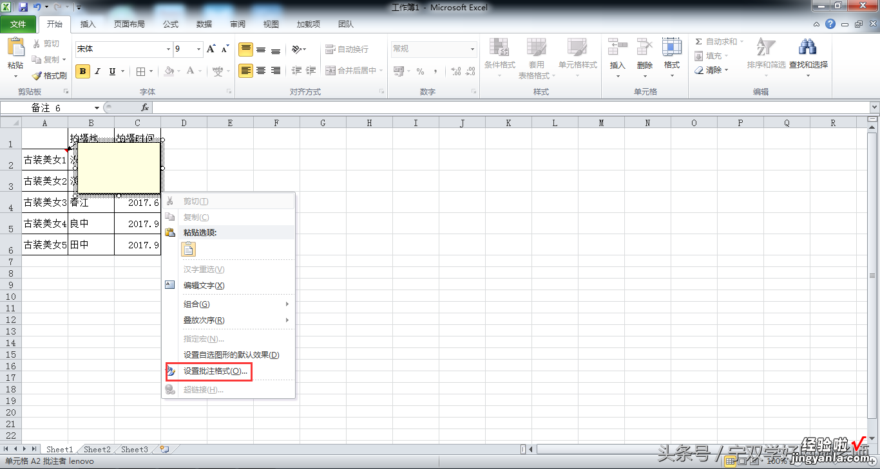Viewport: 880px width, 469px height.
Task: Click the Increase Font Size icon
Action: 211,49
